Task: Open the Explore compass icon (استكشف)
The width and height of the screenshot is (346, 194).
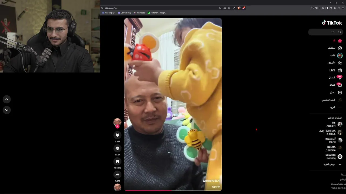Action: coord(340,48)
